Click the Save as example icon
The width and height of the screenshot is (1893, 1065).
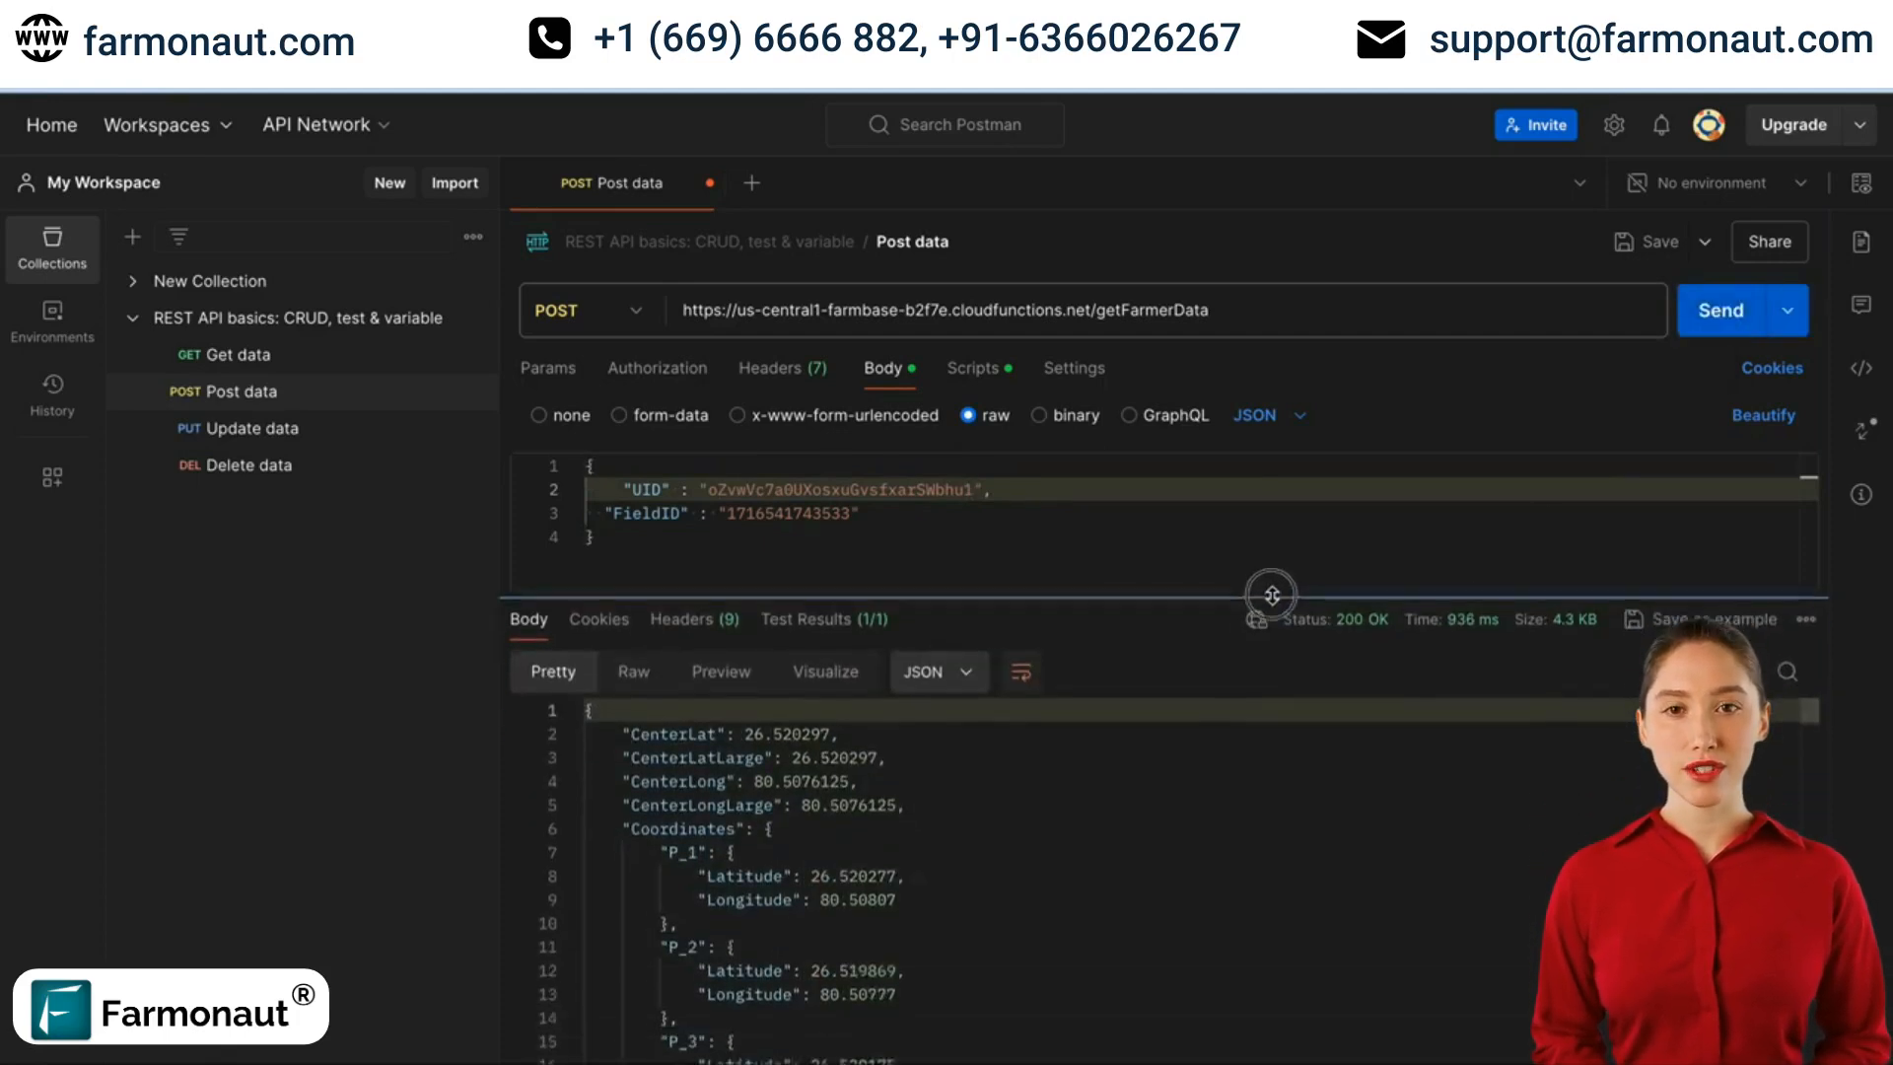(1635, 619)
